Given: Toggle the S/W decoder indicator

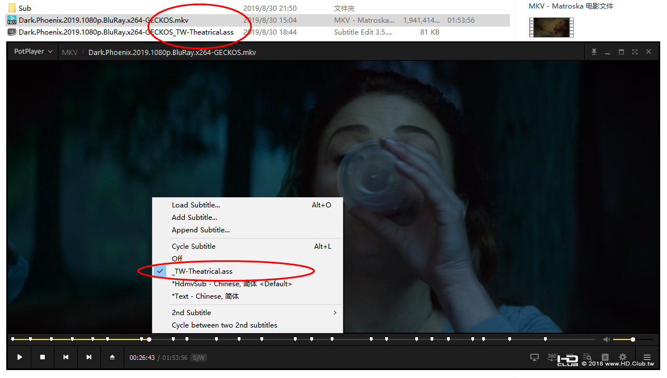Looking at the screenshot, I should 199,358.
